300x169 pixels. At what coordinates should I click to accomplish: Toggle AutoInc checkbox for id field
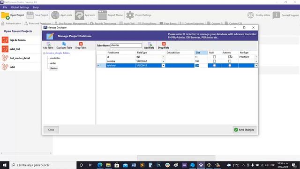click(x=230, y=57)
